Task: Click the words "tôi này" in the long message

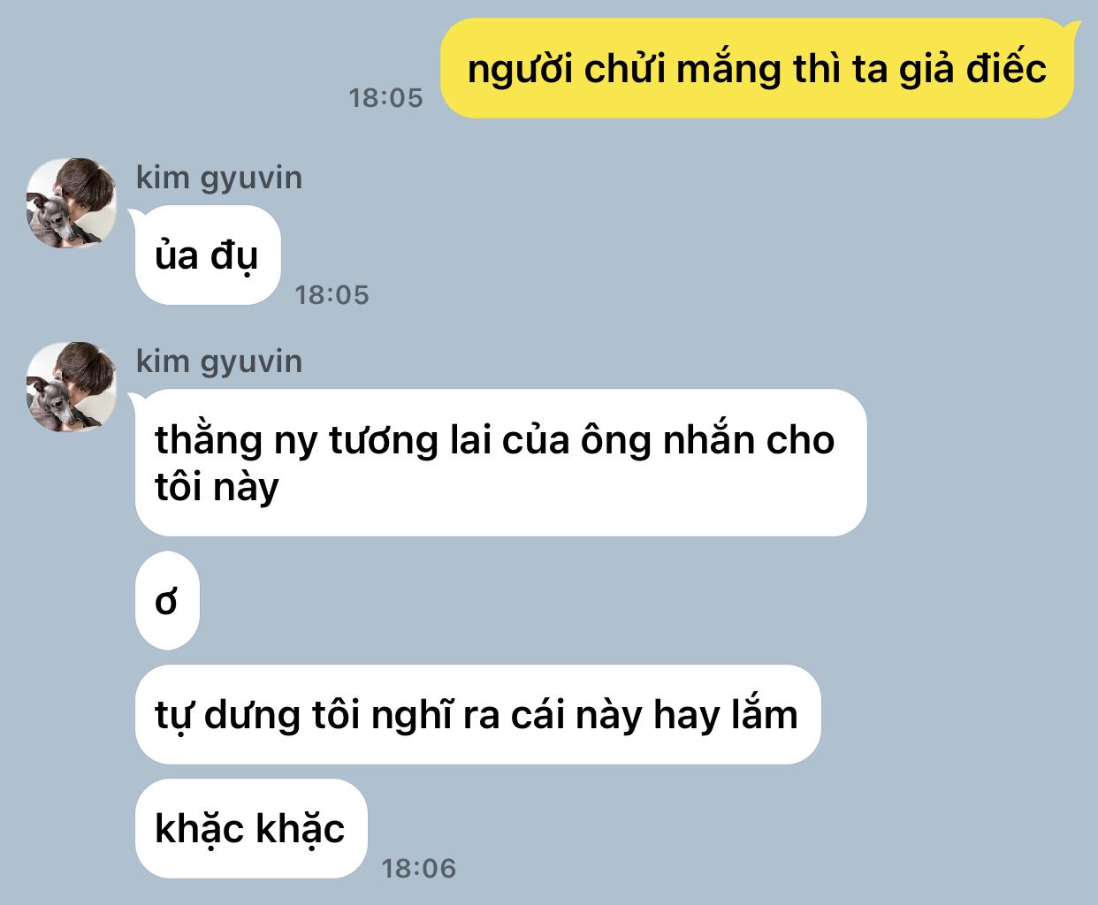Action: click(217, 487)
